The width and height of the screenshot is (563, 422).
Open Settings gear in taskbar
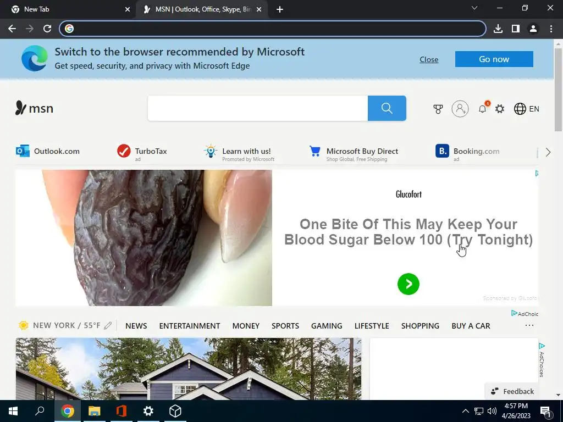(x=148, y=411)
